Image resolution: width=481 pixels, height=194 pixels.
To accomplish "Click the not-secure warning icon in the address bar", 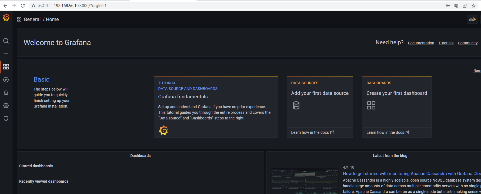I will tap(34, 6).
